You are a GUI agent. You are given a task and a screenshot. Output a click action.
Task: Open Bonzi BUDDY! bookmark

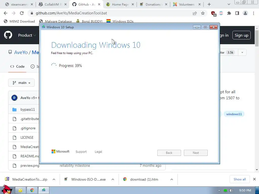(x=89, y=21)
